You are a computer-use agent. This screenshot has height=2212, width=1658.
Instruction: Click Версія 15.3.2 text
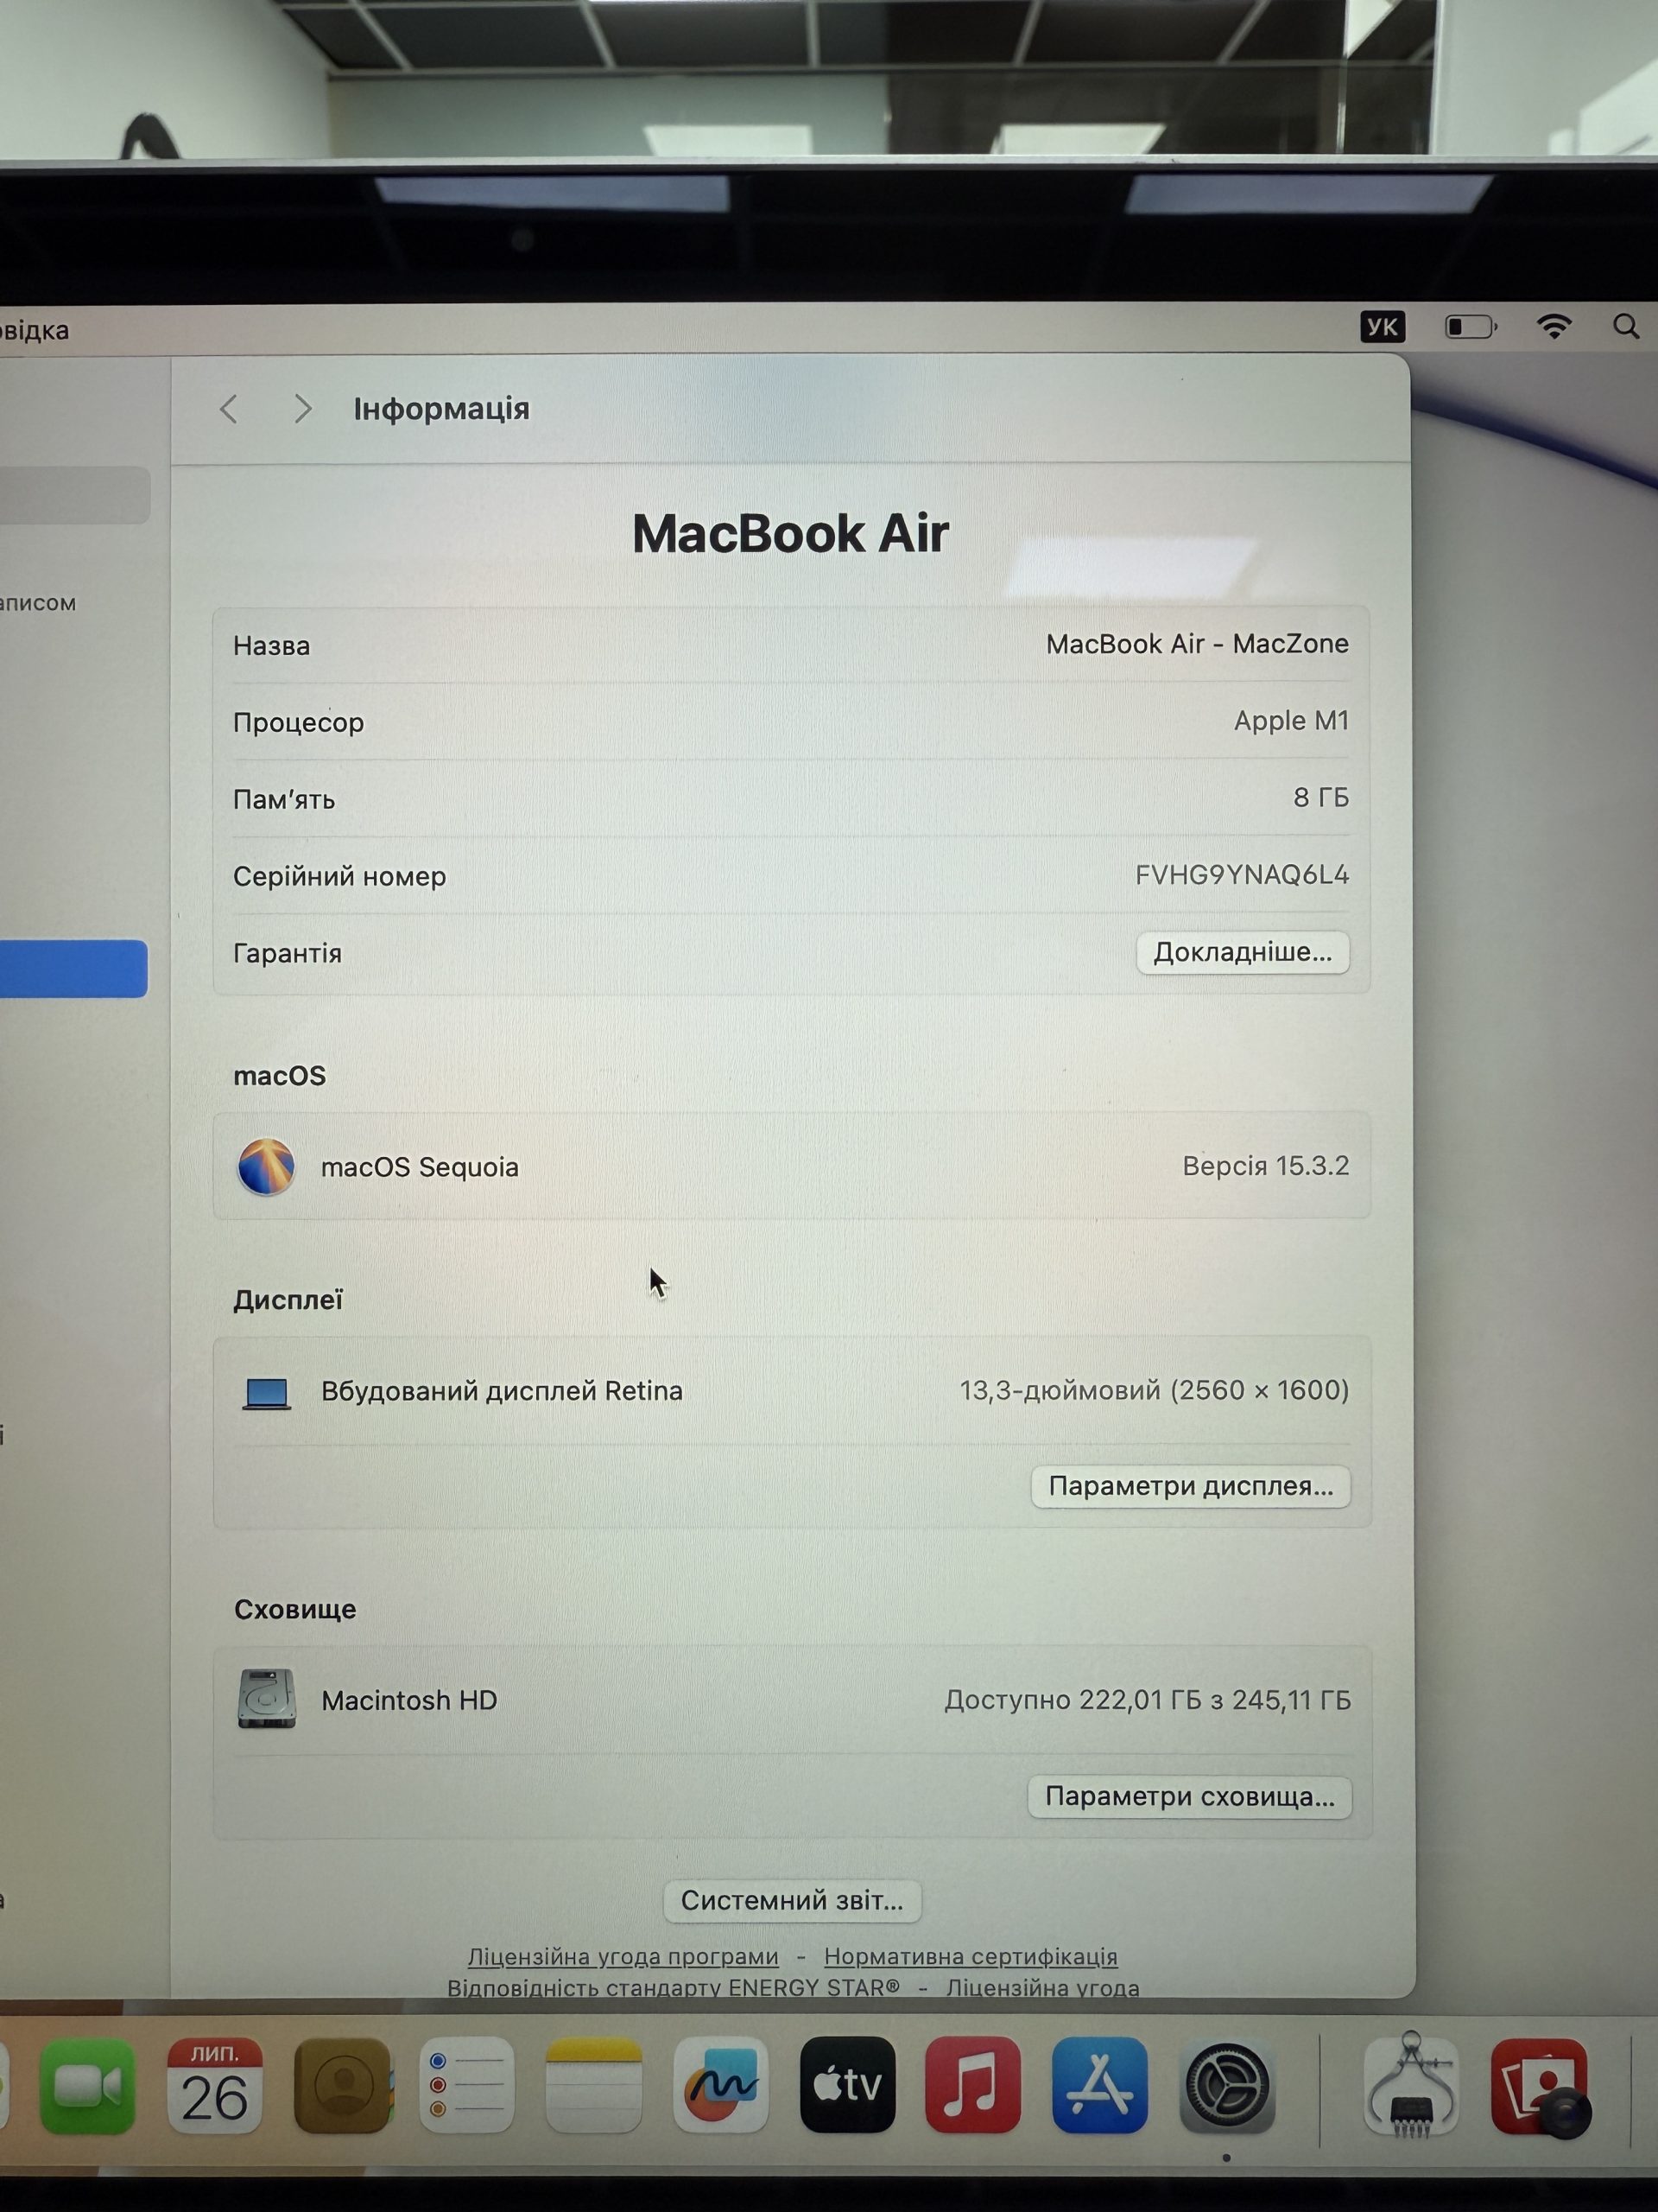[1265, 1166]
